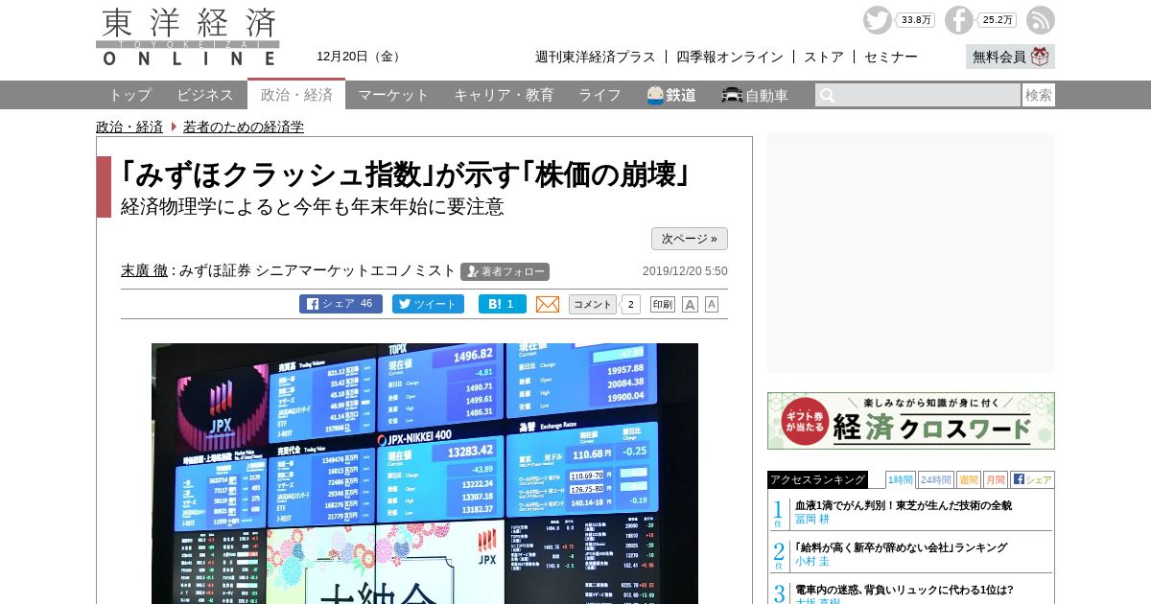
Task: Click the 無料会員 gift button
Action: click(x=1010, y=57)
